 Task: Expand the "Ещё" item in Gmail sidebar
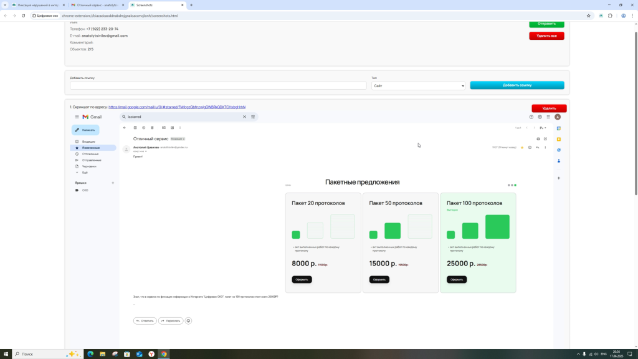(x=85, y=173)
